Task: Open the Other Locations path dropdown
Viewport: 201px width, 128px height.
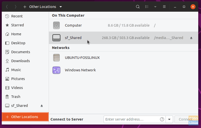Action: 61,7
